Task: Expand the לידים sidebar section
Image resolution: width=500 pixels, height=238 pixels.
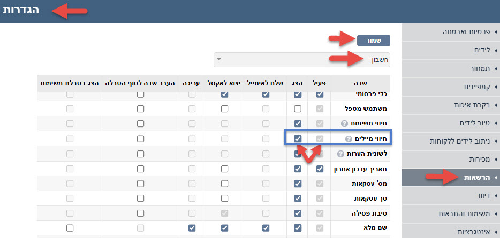Action: 451,50
